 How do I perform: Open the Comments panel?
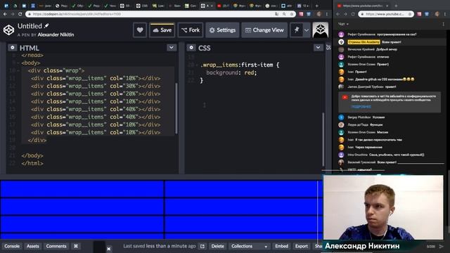tap(56, 246)
